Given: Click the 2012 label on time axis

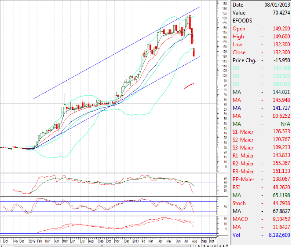Looking at the screenshot, I should (x=32, y=242).
